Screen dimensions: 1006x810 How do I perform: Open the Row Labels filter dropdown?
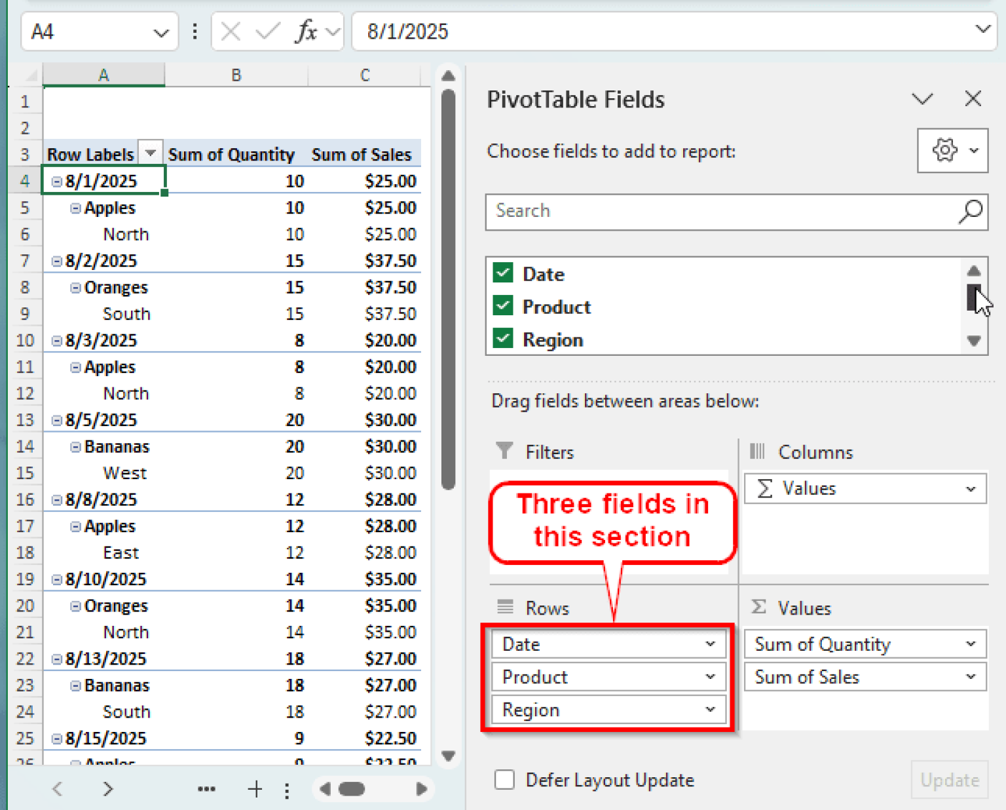[x=150, y=152]
